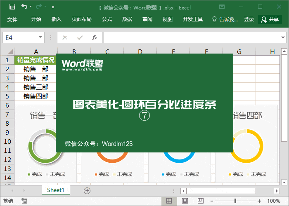Screen dimensions: 289x206
Task: Open the Customize Quick Access Toolbar dropdown
Action: (53, 7)
